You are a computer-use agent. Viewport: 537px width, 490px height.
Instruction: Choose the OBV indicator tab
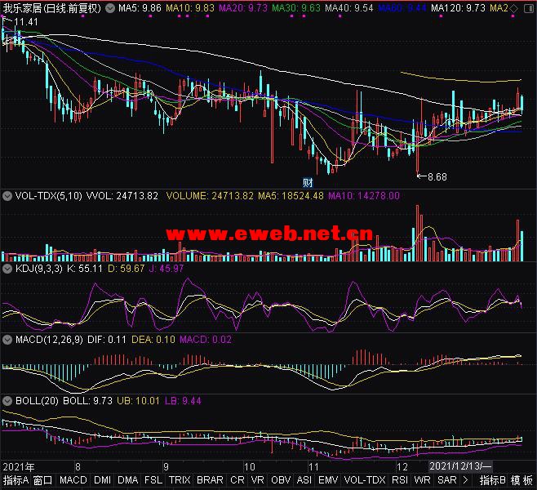pos(281,481)
